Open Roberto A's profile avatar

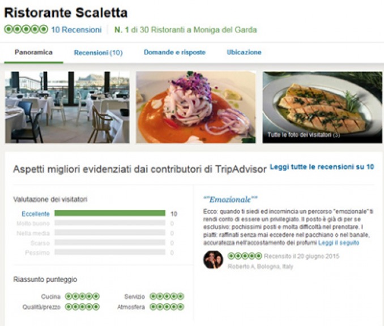[213, 260]
